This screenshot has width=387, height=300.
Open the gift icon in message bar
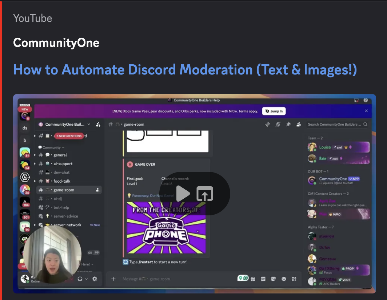coord(253,279)
